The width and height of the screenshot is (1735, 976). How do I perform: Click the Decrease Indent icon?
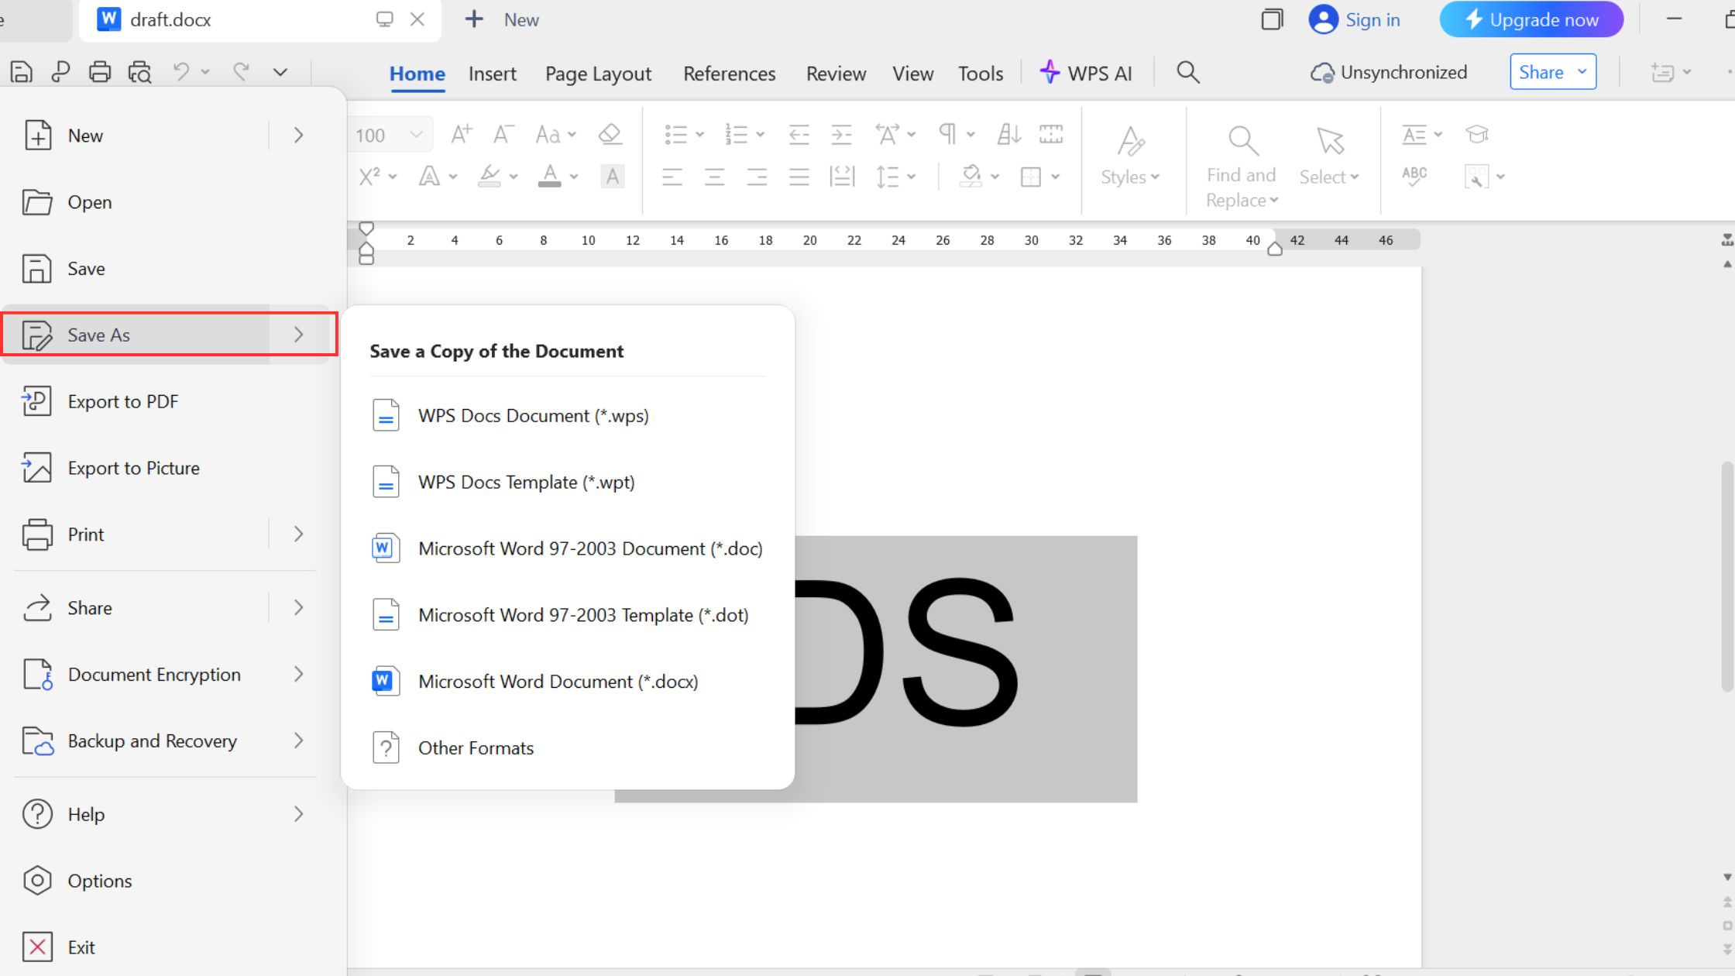click(x=799, y=134)
